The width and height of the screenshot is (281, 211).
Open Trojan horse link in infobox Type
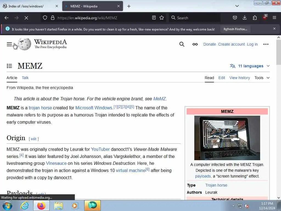click(x=216, y=185)
